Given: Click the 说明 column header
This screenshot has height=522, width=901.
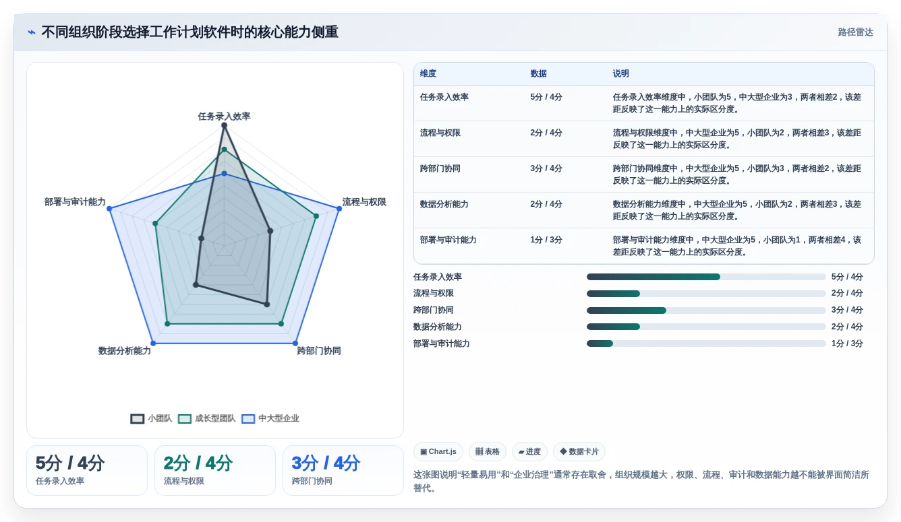Looking at the screenshot, I should pos(621,73).
